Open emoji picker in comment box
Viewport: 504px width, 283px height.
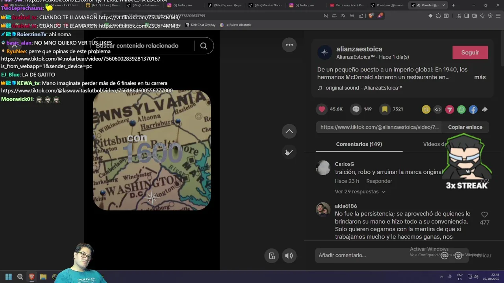(458, 255)
